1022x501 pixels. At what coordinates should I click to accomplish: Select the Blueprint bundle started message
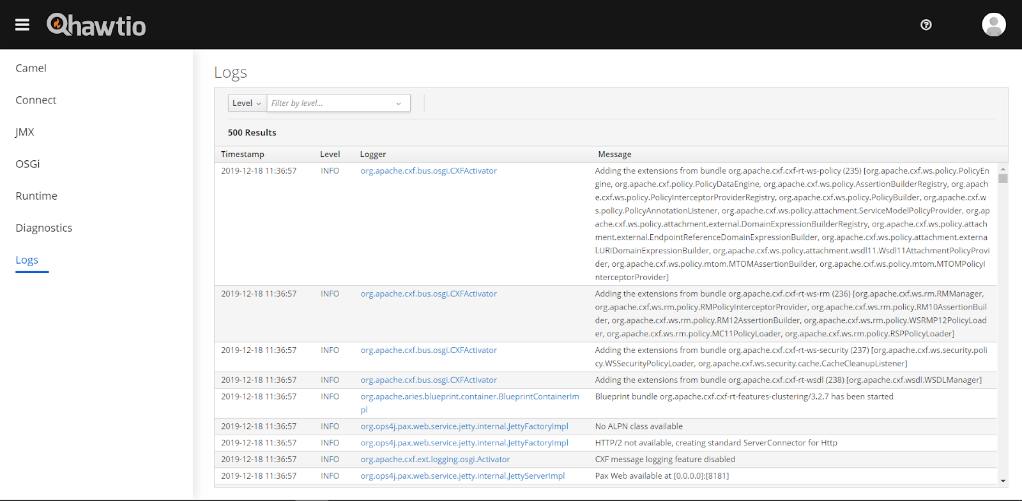(x=744, y=397)
